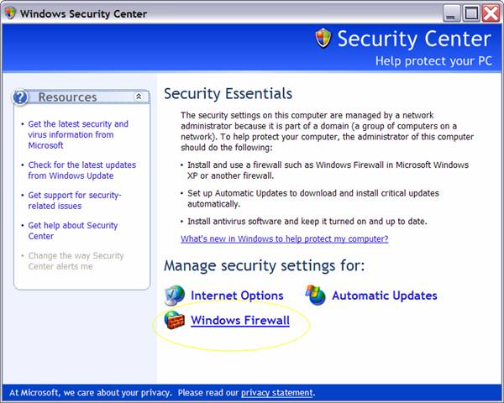Open the privacy statement link
504x403 pixels.
point(276,393)
